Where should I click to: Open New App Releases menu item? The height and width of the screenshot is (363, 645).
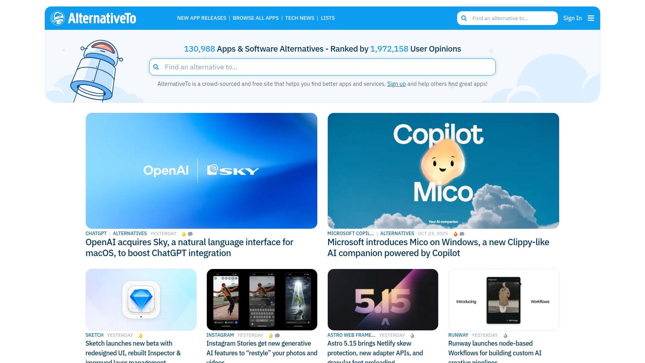pos(202,18)
